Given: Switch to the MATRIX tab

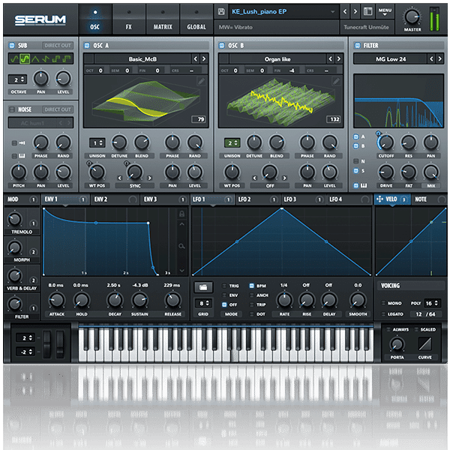Looking at the screenshot, I should click(x=163, y=19).
